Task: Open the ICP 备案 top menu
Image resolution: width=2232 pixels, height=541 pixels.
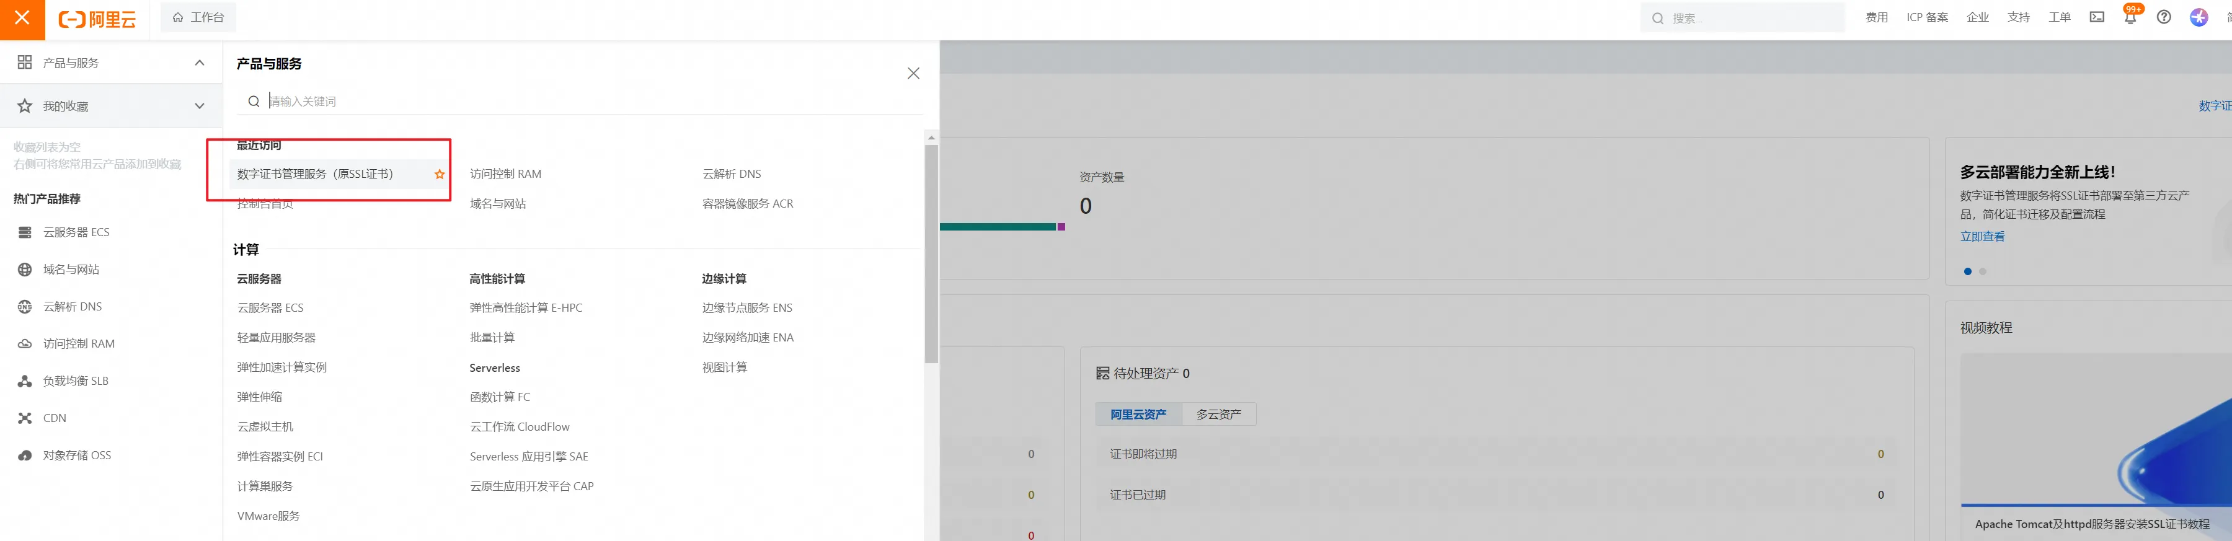Action: pos(1927,17)
